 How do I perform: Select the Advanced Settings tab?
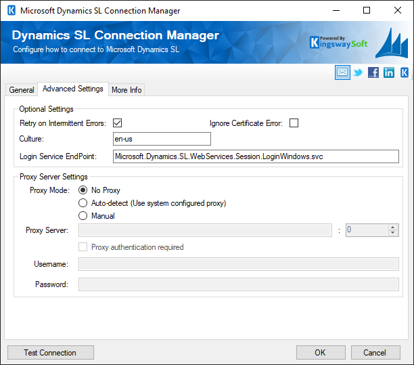(73, 89)
